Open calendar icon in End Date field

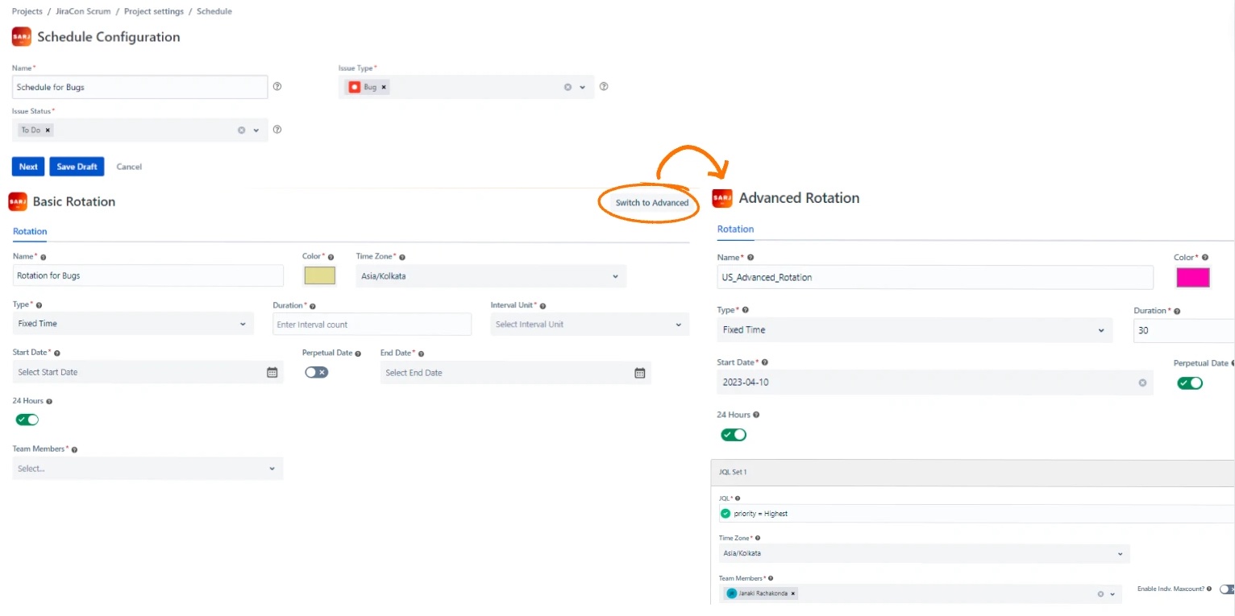640,373
